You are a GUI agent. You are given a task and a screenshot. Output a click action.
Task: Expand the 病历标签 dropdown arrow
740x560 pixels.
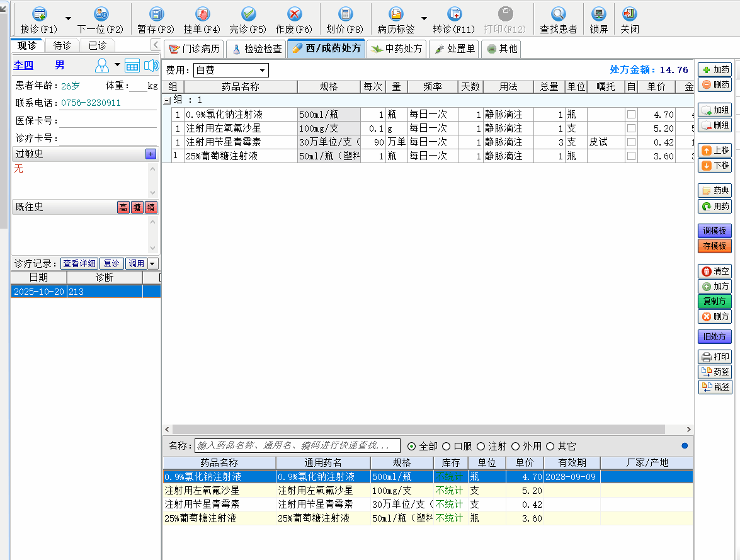[424, 19]
